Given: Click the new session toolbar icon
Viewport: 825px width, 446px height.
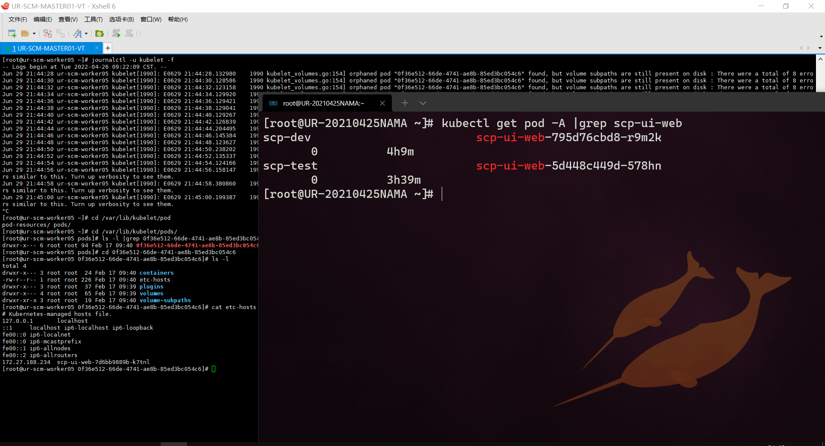Looking at the screenshot, I should pos(12,33).
